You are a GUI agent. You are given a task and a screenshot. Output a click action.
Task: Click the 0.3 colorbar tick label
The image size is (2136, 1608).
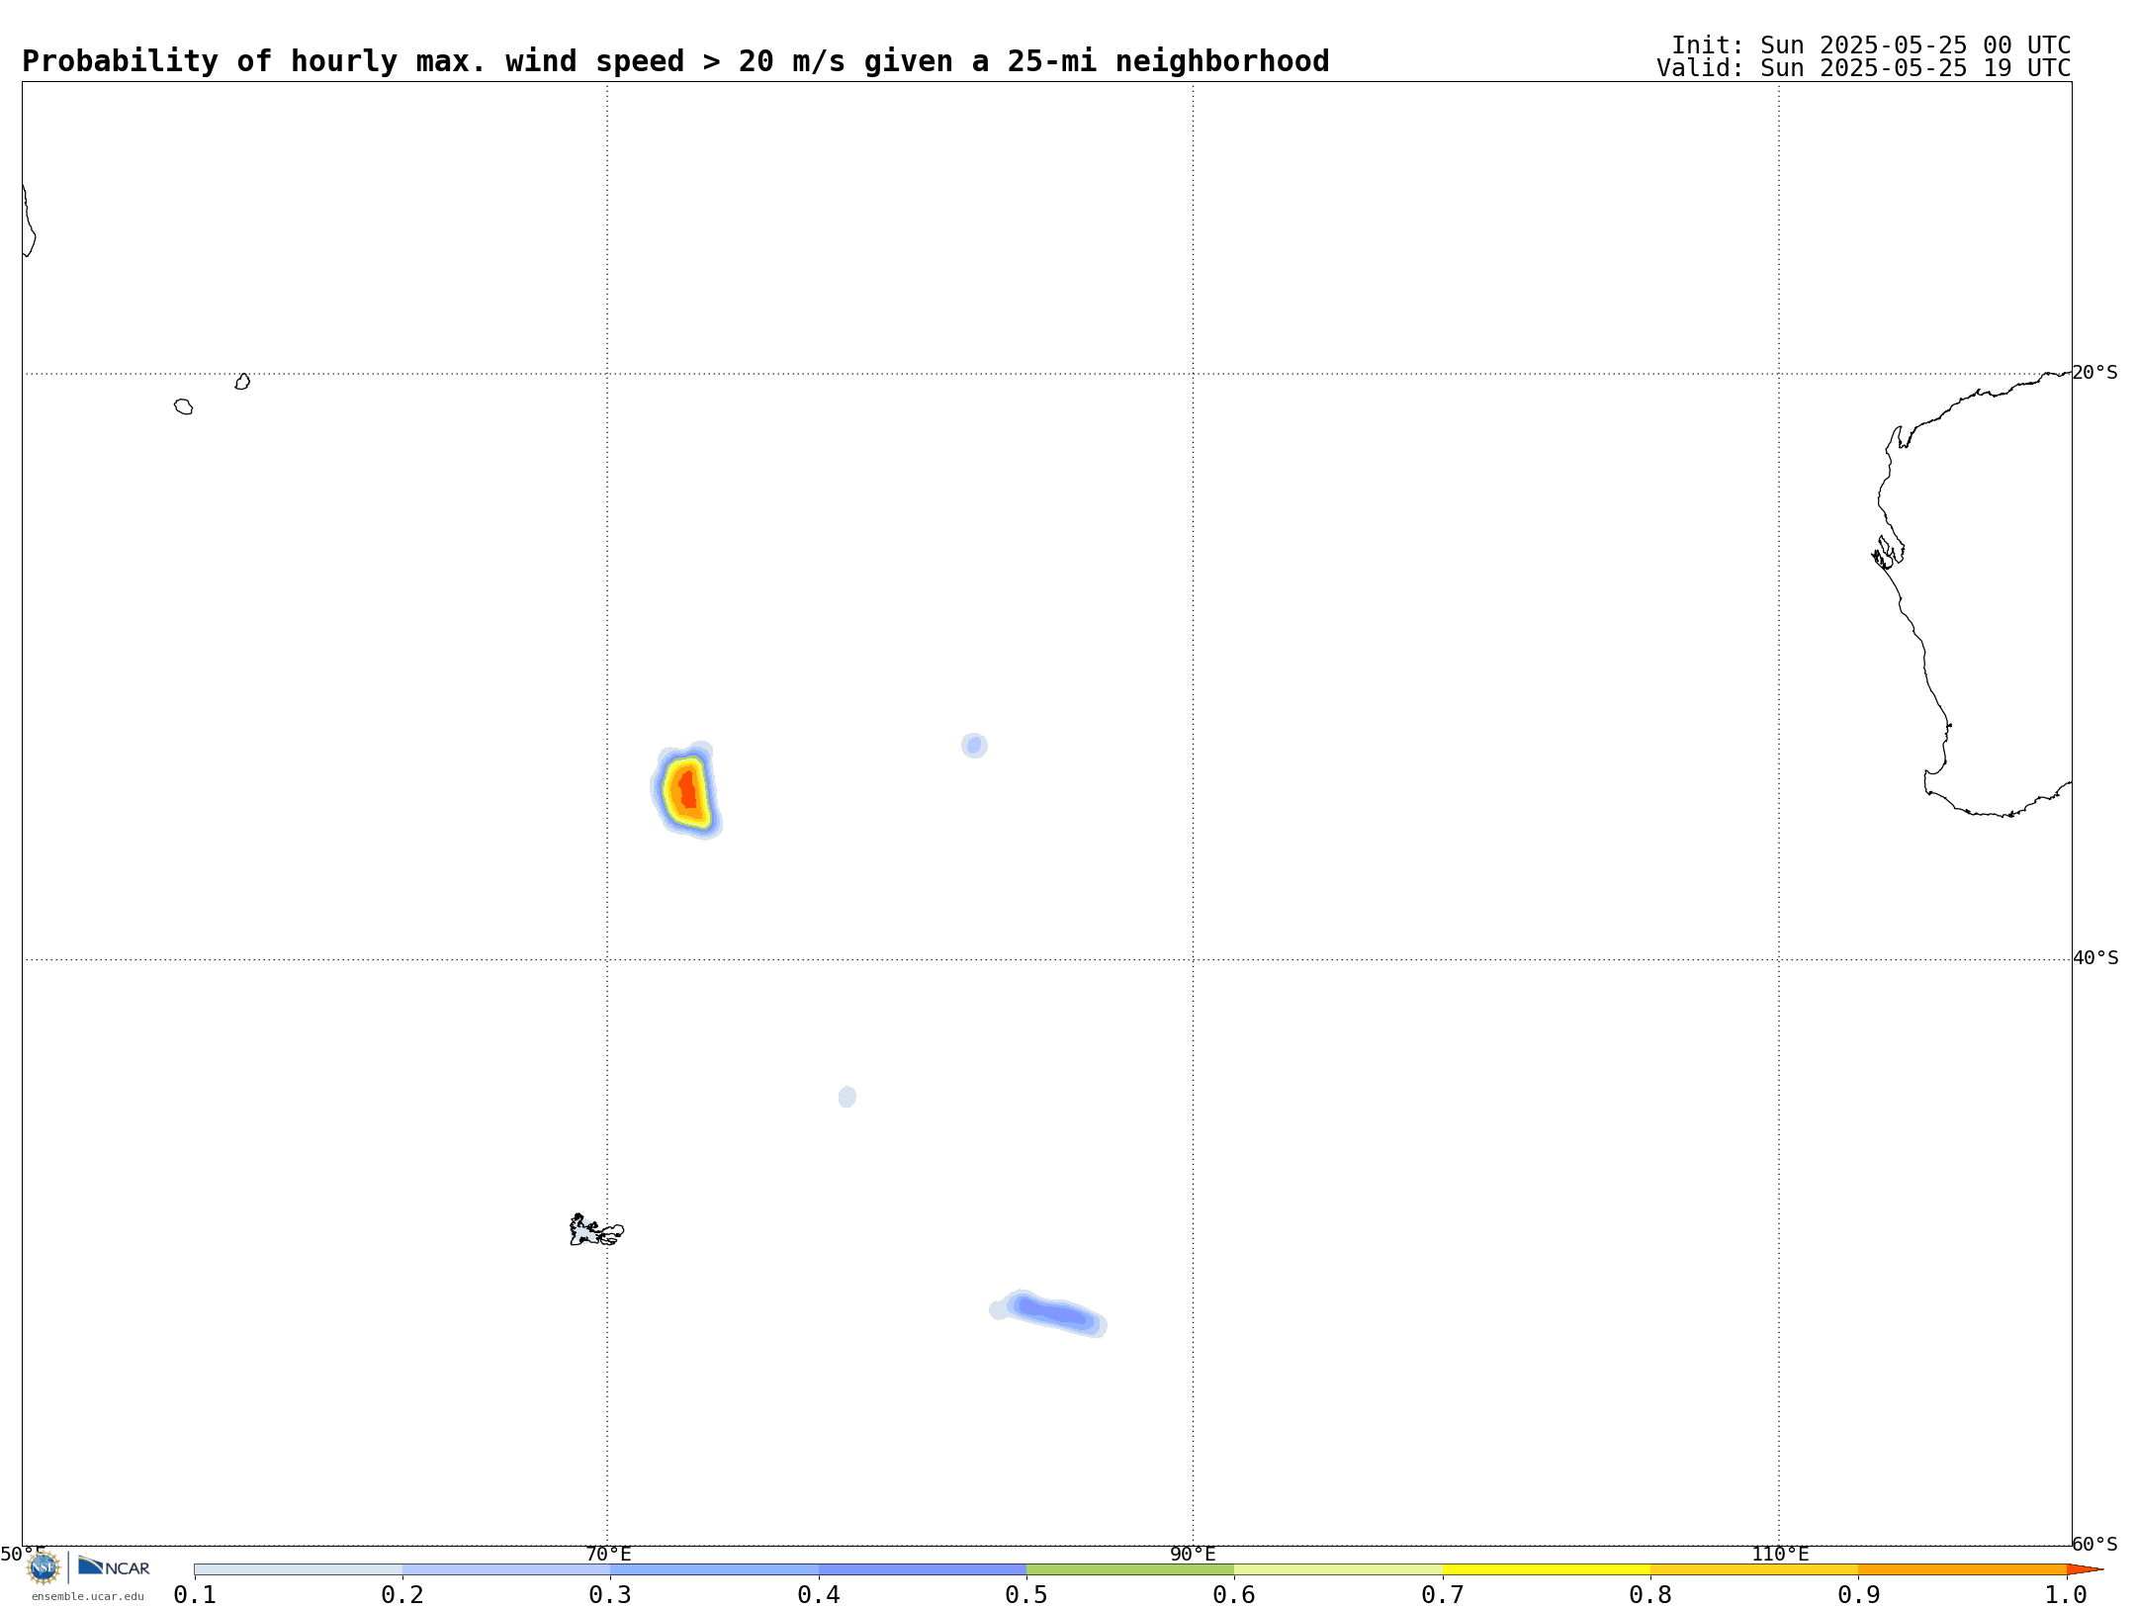point(610,1594)
